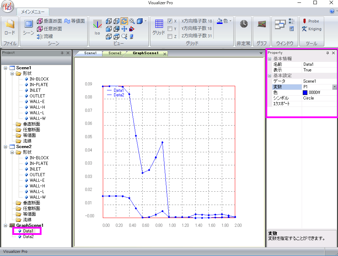Viewport: 338px width, 256px height.
Task: Click the グラフ graph icon
Action: click(261, 24)
